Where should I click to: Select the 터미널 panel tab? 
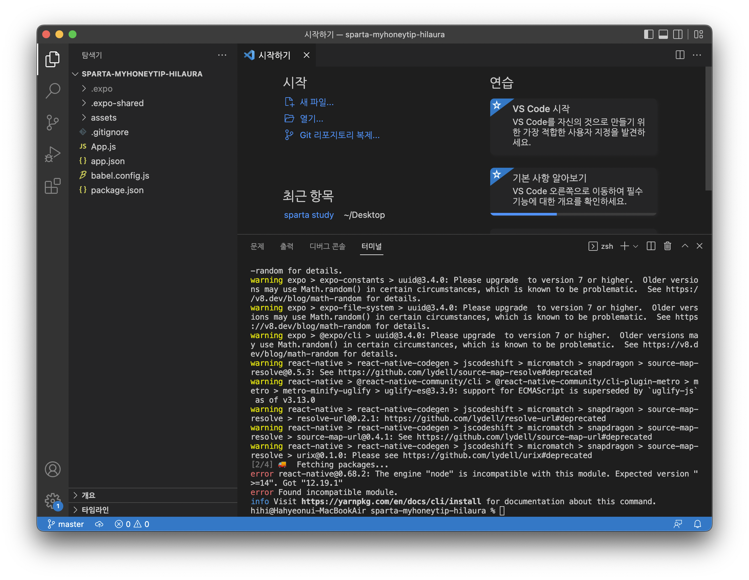click(372, 246)
